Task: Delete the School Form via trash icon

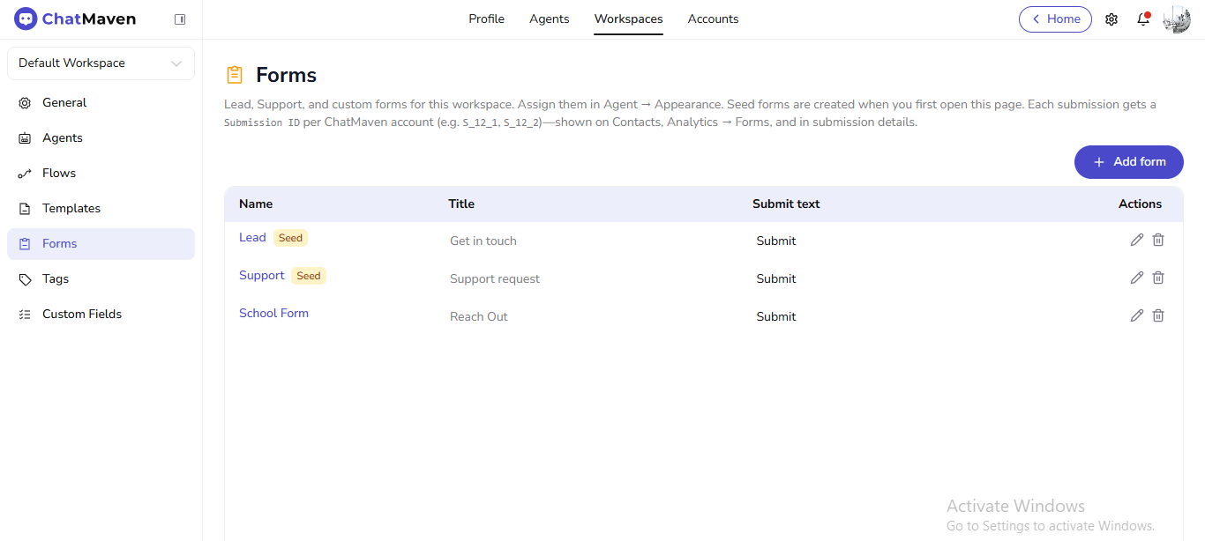Action: (1158, 315)
